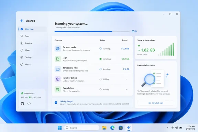
Task: Open the Preview section
Action: [32, 43]
